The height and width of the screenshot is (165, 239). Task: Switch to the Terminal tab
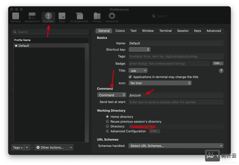tap(165, 31)
